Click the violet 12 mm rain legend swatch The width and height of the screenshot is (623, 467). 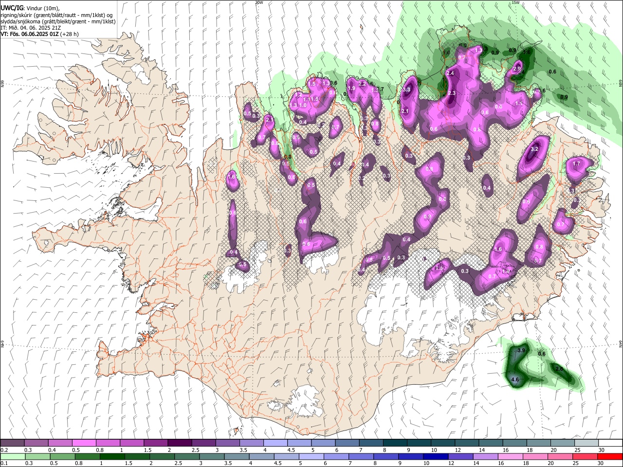460,457
